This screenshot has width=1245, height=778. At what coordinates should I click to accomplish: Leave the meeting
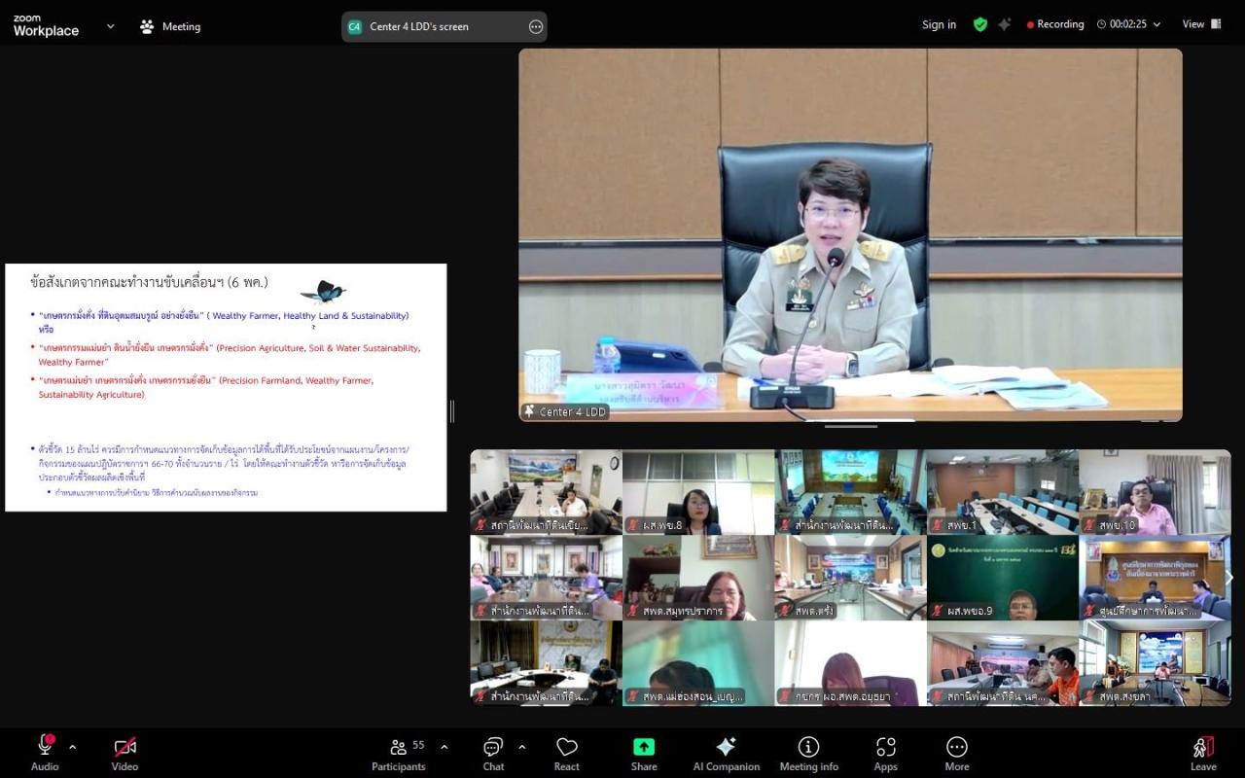pos(1203,754)
